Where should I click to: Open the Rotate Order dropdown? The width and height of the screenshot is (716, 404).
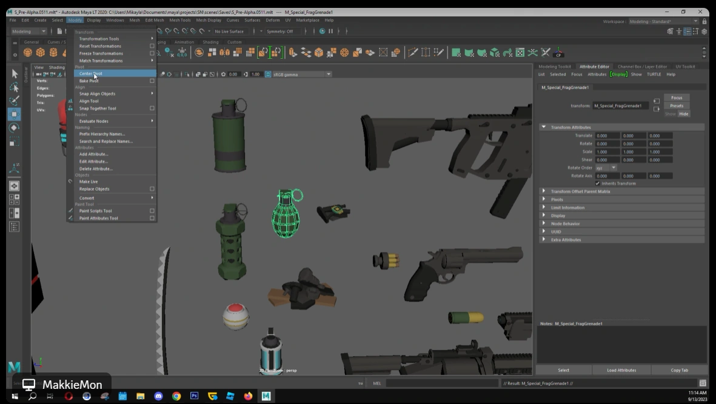pyautogui.click(x=606, y=168)
